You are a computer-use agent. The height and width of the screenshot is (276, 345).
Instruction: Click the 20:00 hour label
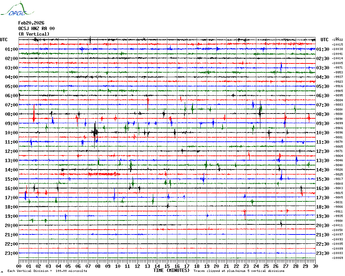(x=11, y=226)
